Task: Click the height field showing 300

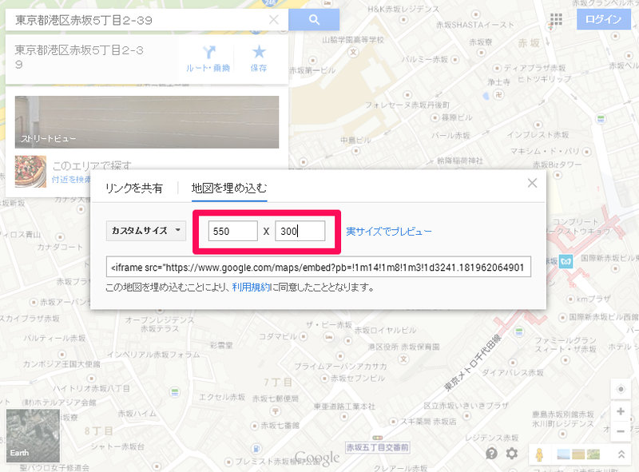Action: 300,231
